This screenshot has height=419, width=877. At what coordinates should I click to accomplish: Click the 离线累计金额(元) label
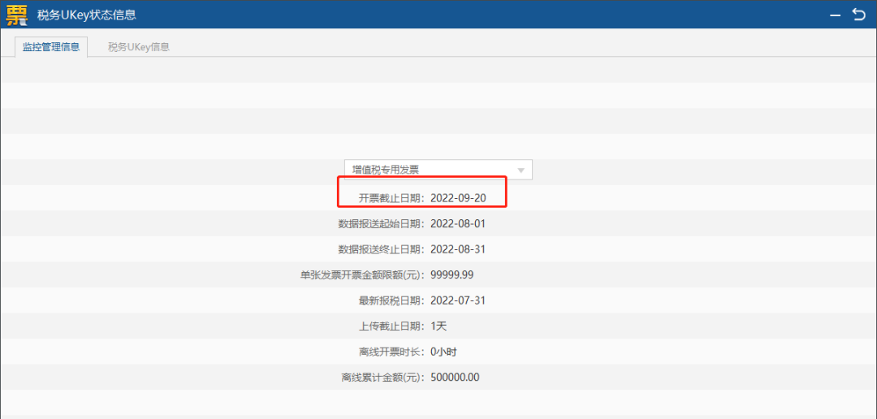click(x=385, y=377)
